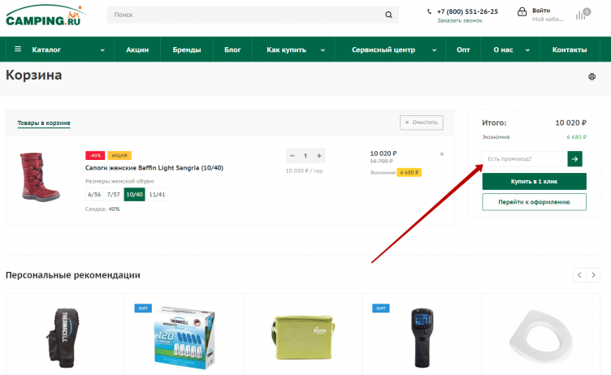Click the yellow АКЦИЯ badge
Screen dimensions: 611x375
tap(119, 155)
